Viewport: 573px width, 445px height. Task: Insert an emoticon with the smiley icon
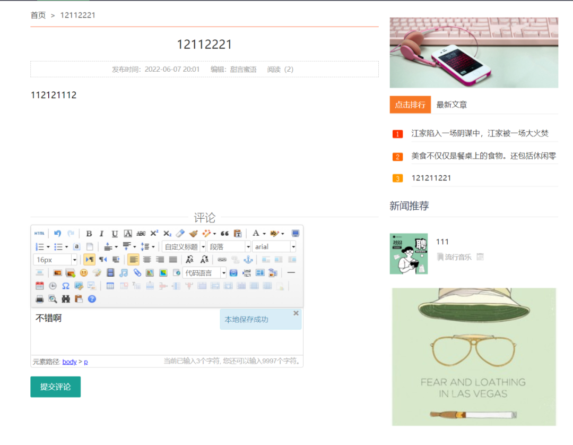[84, 273]
